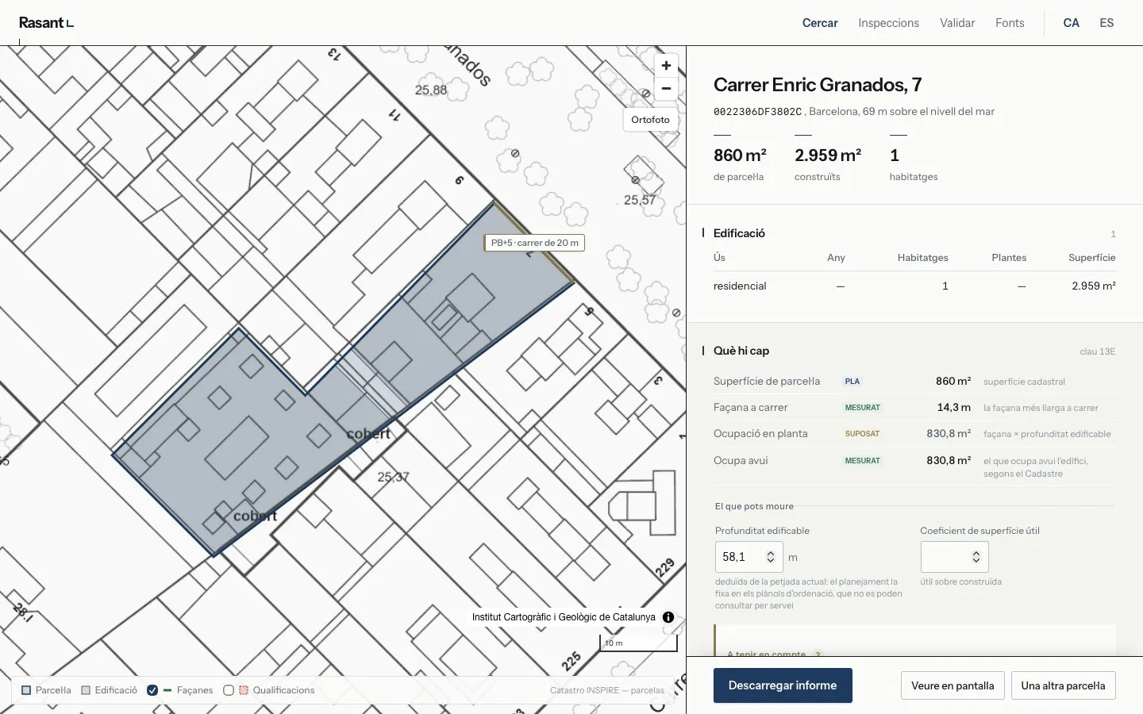Click the Parcel·la legend label
Image resolution: width=1143 pixels, height=714 pixels.
[x=53, y=690]
